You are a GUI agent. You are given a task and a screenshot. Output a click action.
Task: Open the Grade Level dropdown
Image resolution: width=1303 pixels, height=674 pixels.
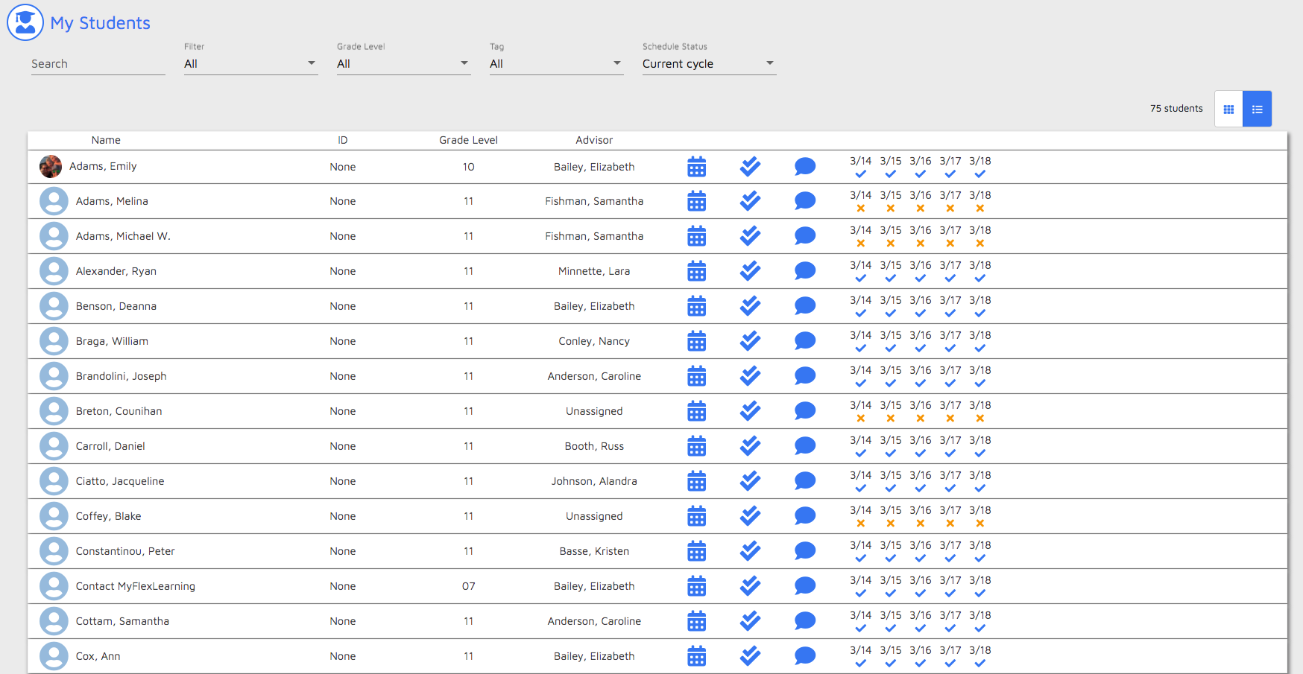coord(403,64)
